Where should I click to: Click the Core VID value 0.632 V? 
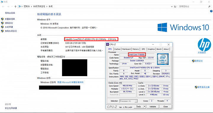tap(148, 64)
